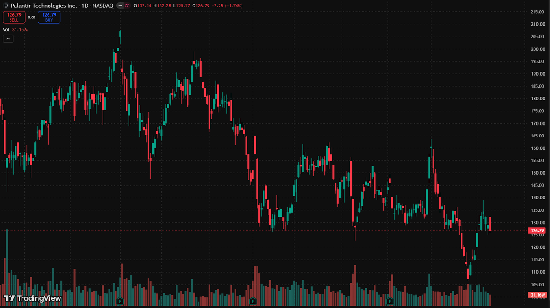Click the 120.00 price axis label

point(537,247)
